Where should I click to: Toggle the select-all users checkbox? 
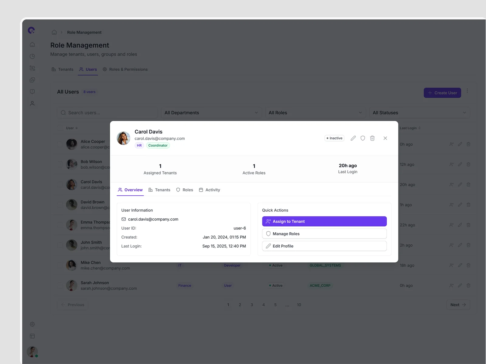coord(60,128)
